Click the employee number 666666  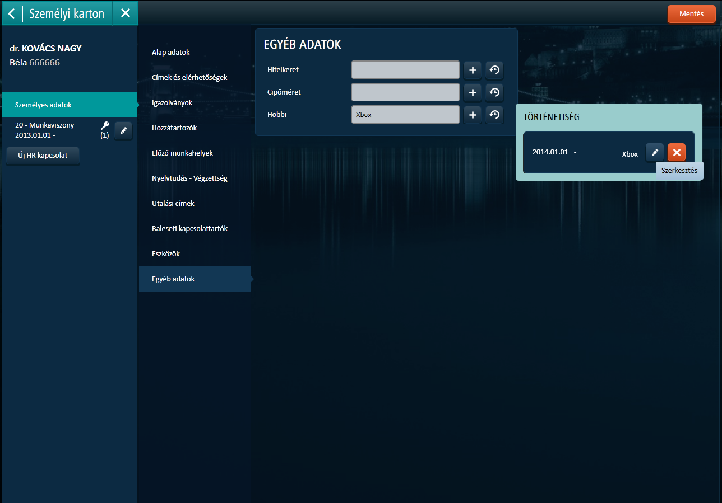(x=44, y=63)
